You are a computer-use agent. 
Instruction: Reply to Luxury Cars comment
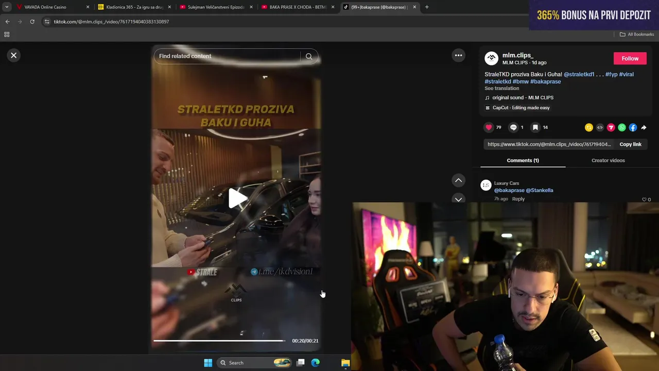coord(518,199)
